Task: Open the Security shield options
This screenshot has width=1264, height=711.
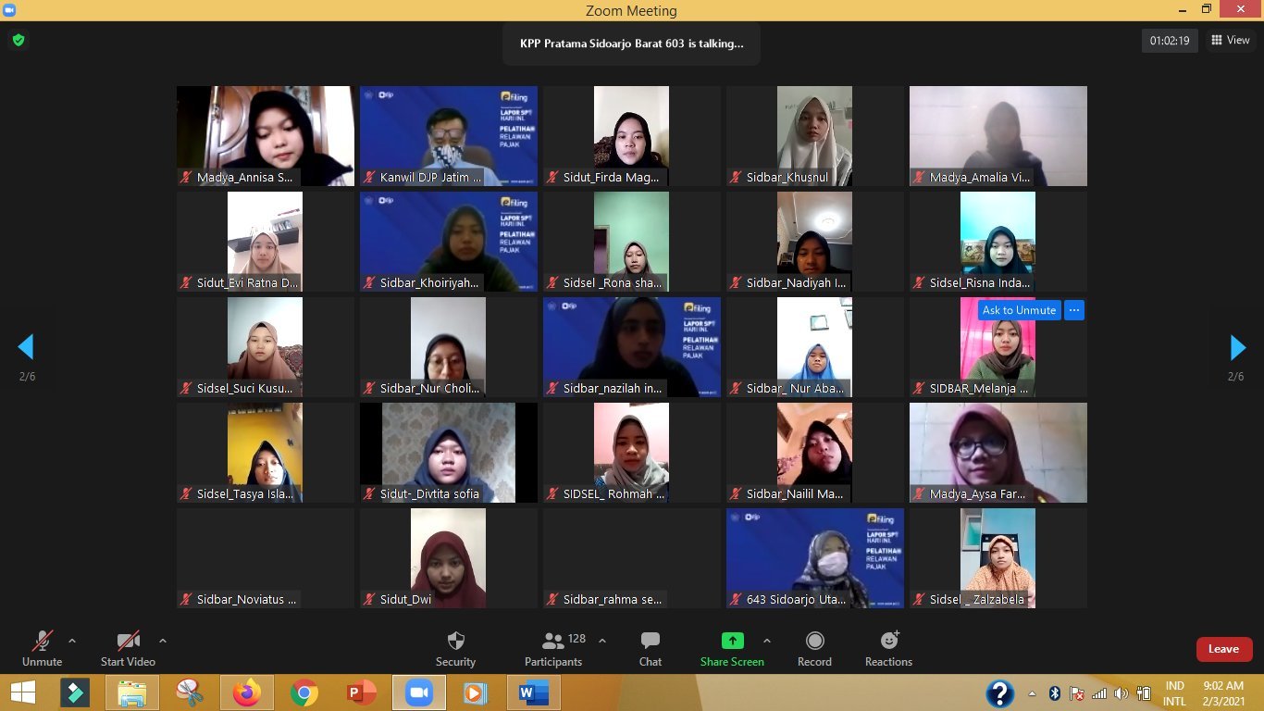Action: click(455, 648)
